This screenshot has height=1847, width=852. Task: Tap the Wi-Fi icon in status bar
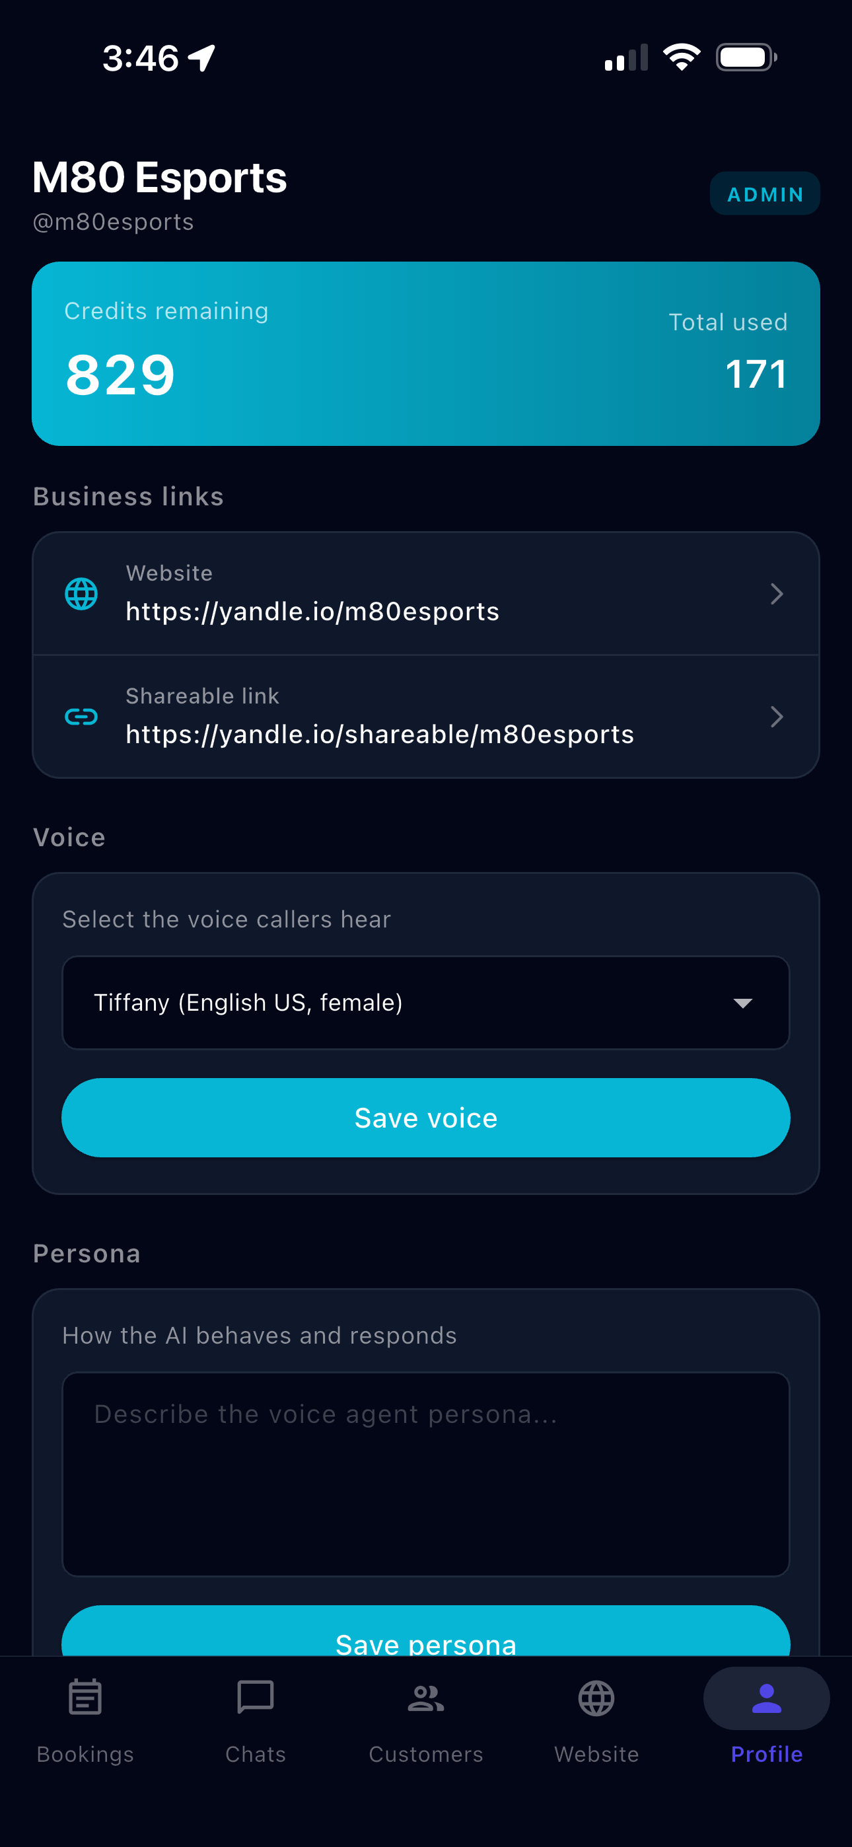[682, 57]
